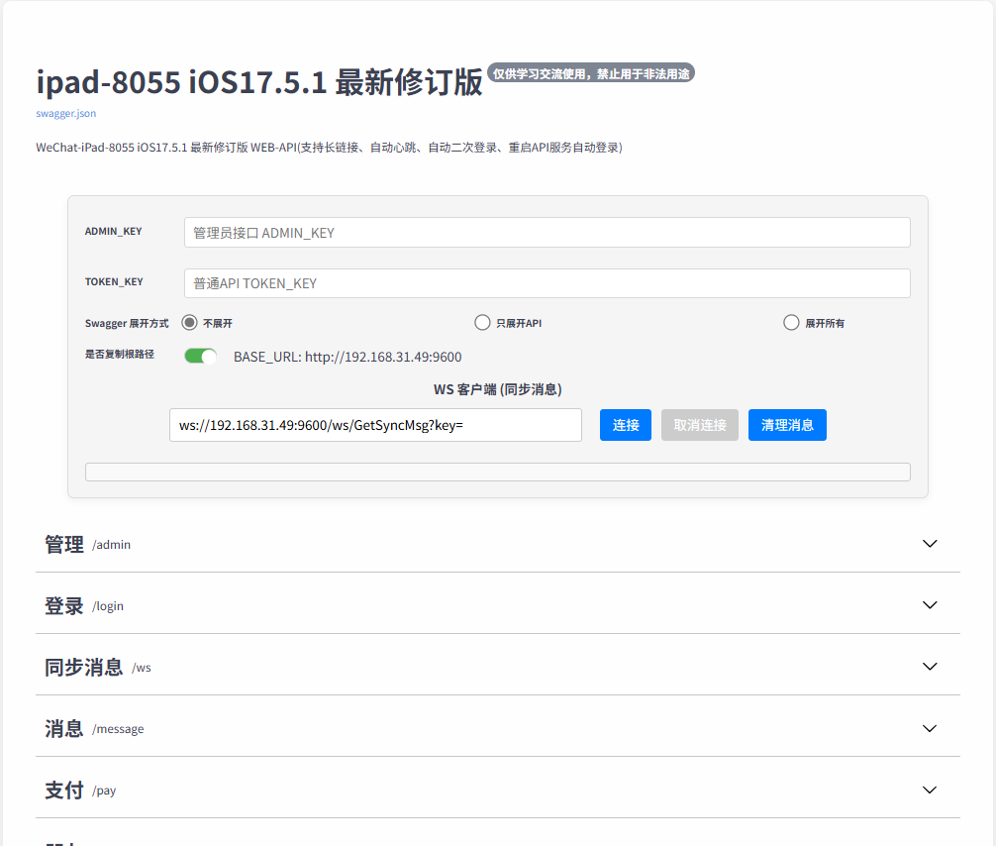Select the 只展开API radio option
996x846 pixels.
point(482,323)
